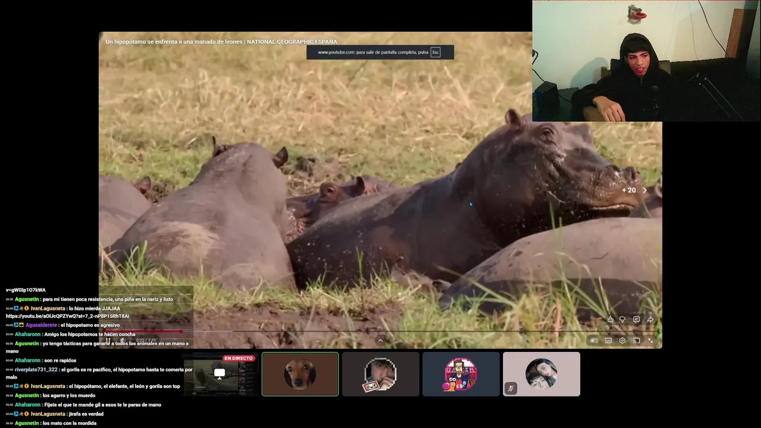761x428 pixels.
Task: Open the video comments icon
Action: point(636,320)
